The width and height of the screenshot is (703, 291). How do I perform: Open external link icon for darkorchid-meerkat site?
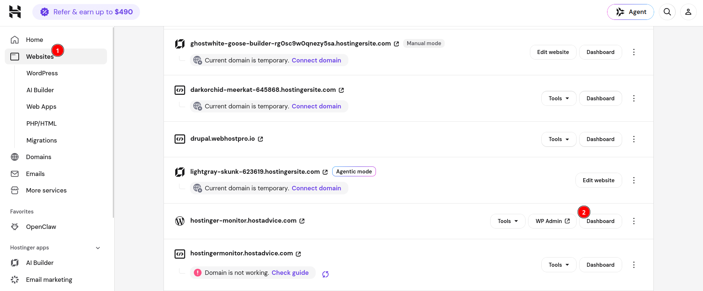coord(341,90)
